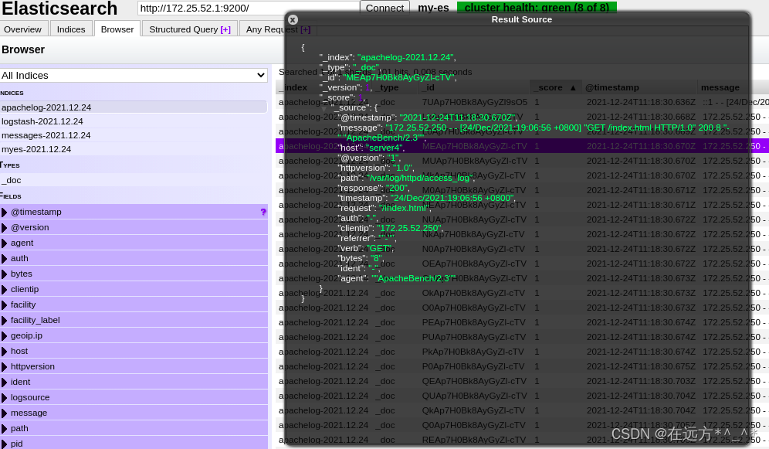Open result row with id QUAp7H0Bk8AyGyZl-cTV
Image resolution: width=769 pixels, height=449 pixels.
[x=522, y=396]
